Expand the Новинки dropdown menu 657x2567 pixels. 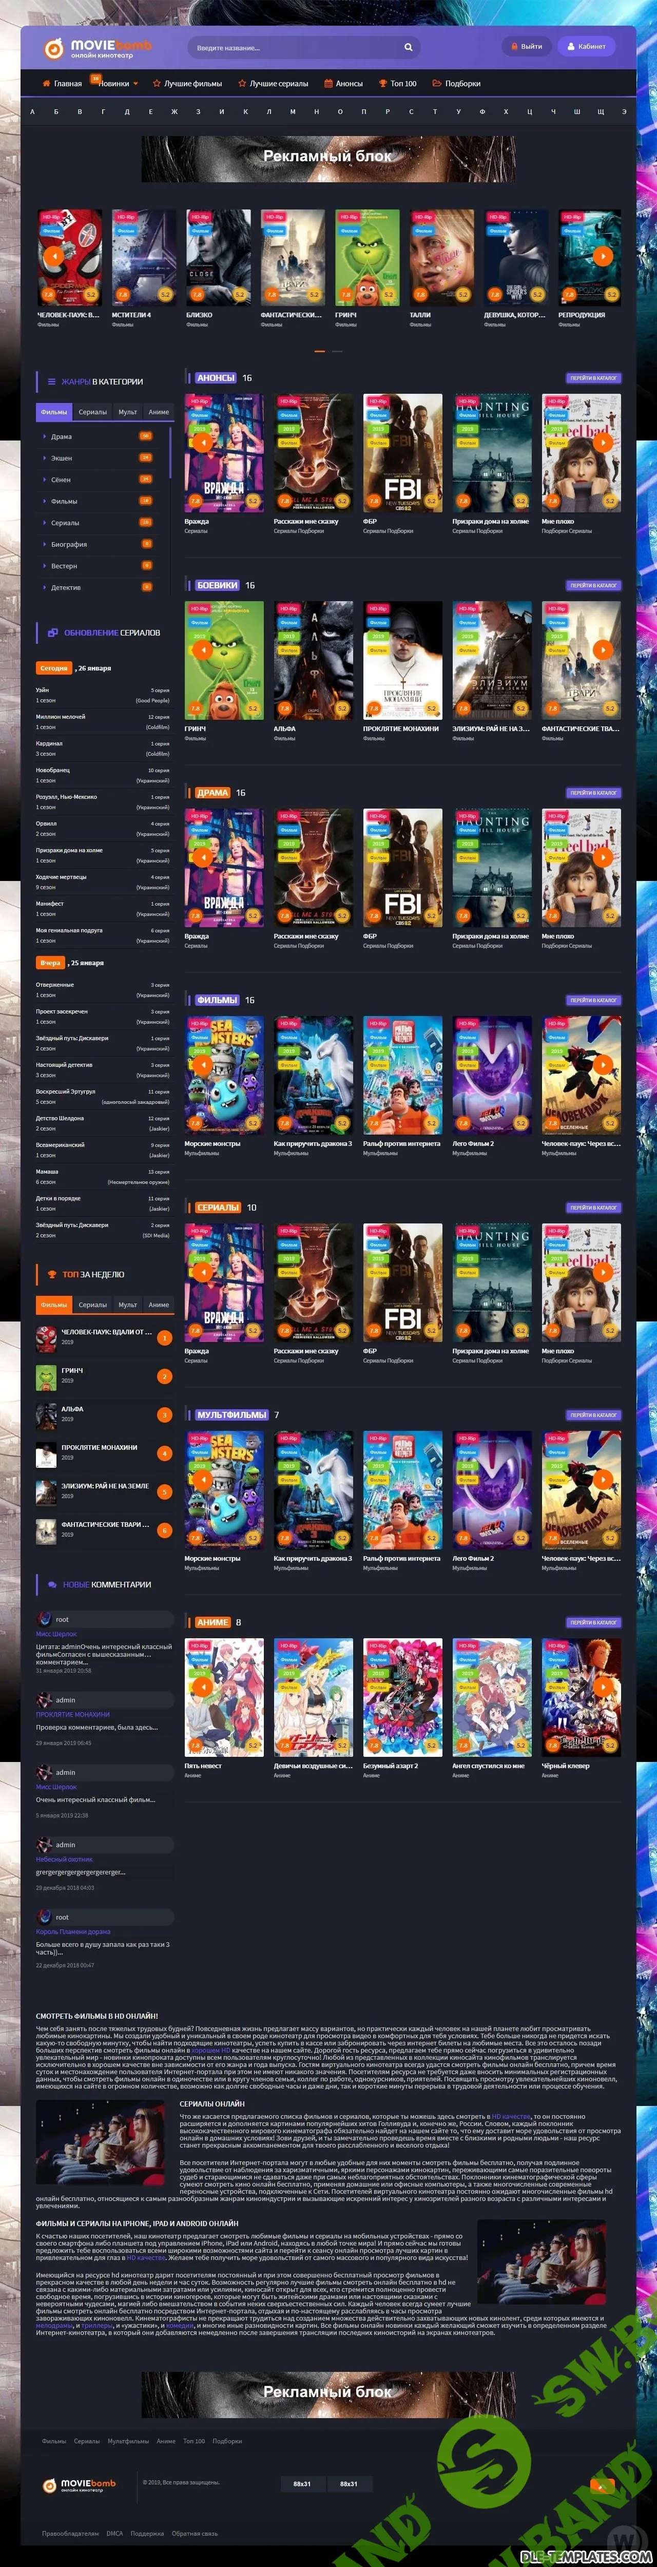coord(118,84)
